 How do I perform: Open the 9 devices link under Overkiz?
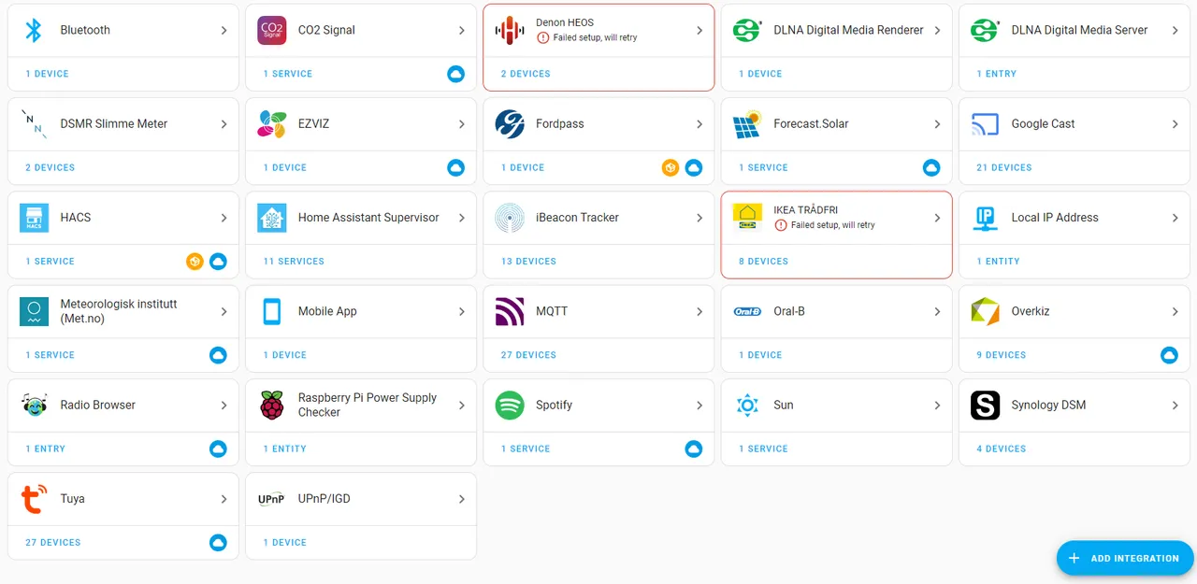(x=1002, y=355)
